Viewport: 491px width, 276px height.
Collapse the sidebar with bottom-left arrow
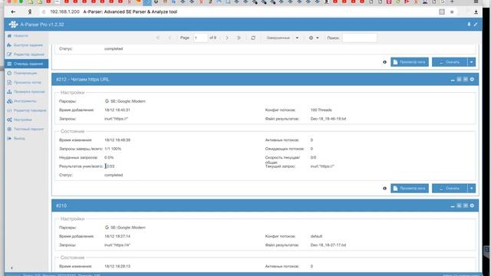click(x=12, y=268)
